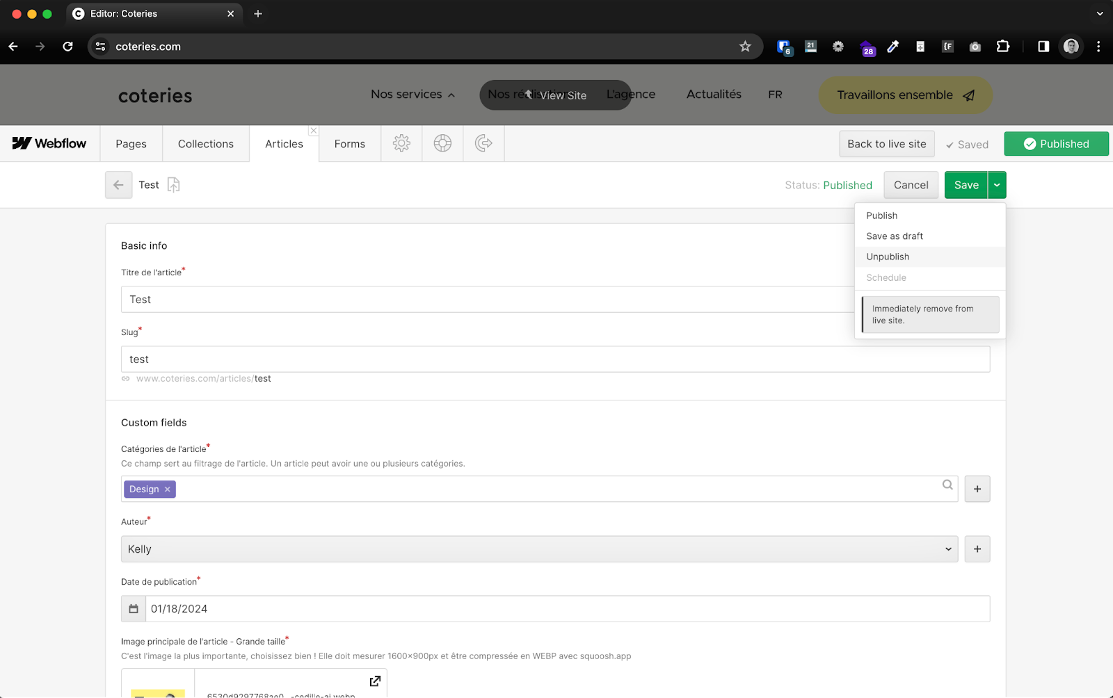Click Travaillons ensemble button
1113x698 pixels.
click(905, 95)
